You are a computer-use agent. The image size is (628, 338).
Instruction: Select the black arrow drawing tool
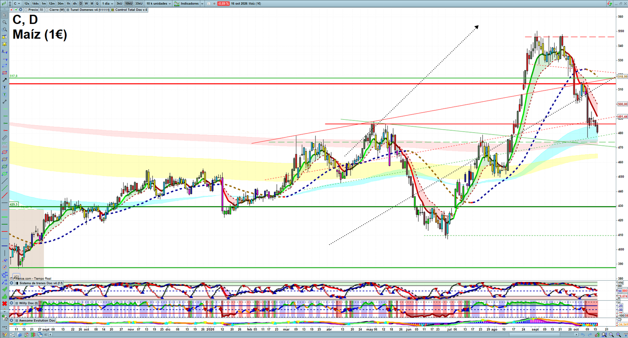(x=4, y=80)
